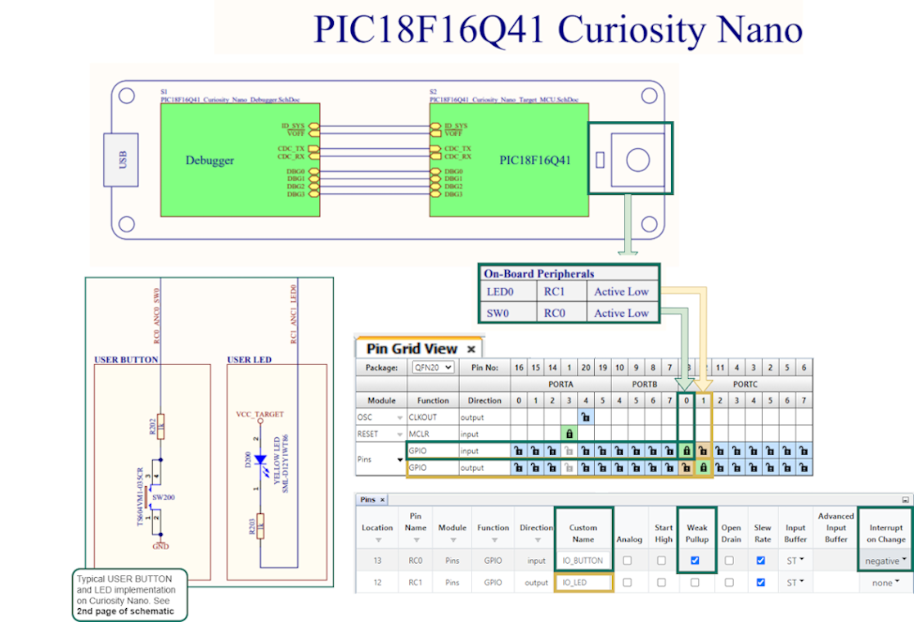Close the Pin Grid View tab
This screenshot has height=622, width=914.
(471, 349)
